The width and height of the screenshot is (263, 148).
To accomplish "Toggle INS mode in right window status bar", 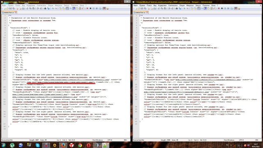I will coord(256,140).
